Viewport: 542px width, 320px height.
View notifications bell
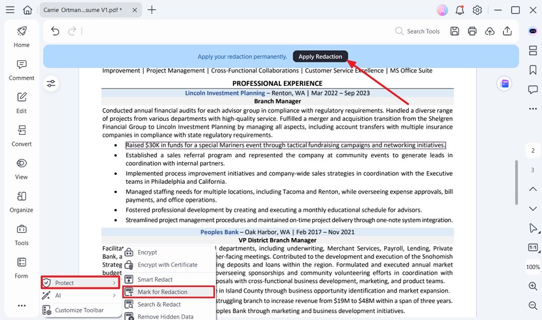pos(460,10)
